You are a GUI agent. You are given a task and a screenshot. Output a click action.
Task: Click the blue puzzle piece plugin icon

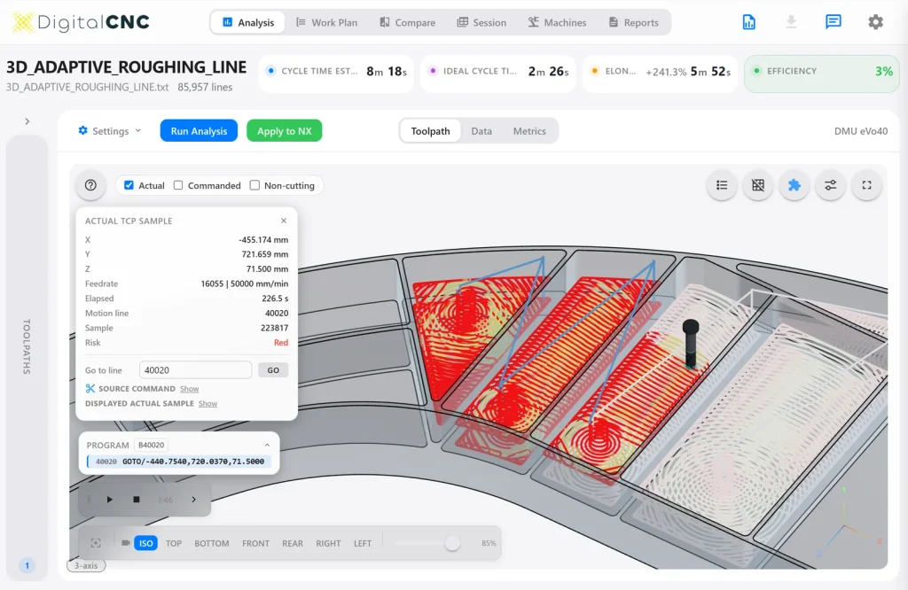pyautogui.click(x=794, y=185)
